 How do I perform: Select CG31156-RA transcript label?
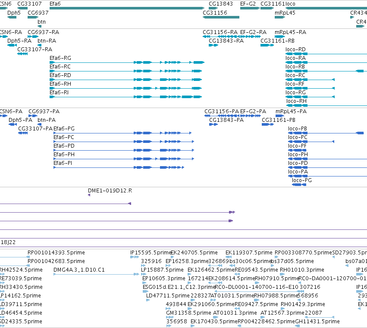(x=220, y=32)
